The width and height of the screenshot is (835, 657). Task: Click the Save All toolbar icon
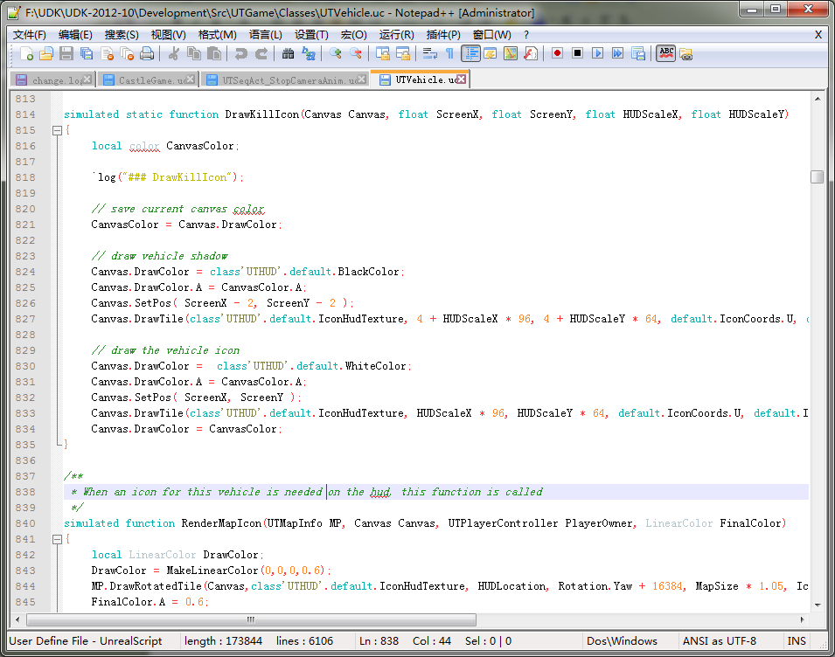pyautogui.click(x=87, y=53)
